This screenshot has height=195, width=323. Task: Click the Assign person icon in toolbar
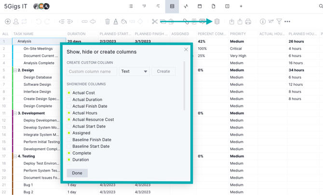pyautogui.click(x=16, y=21)
